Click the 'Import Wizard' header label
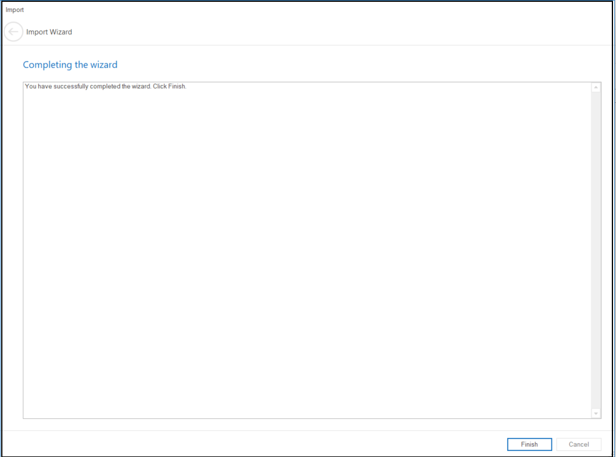616x457 pixels. (49, 32)
